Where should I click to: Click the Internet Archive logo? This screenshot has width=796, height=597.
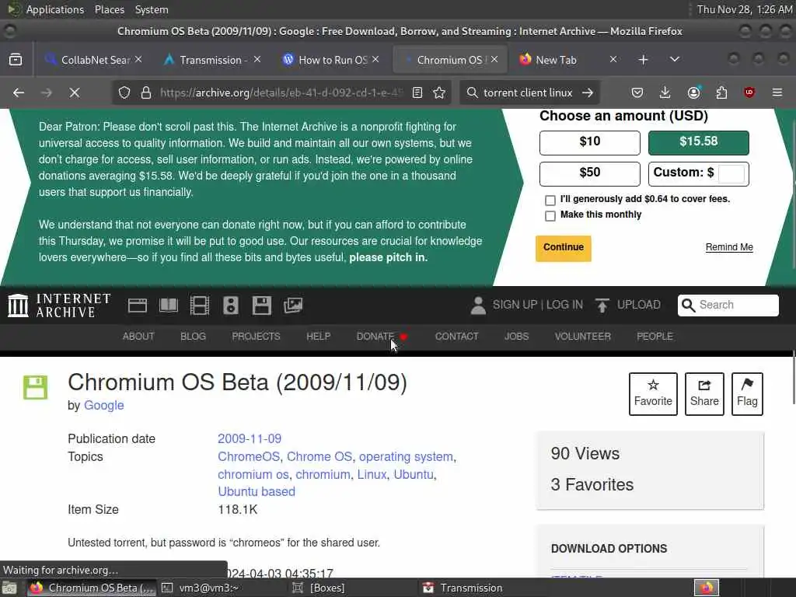click(59, 305)
